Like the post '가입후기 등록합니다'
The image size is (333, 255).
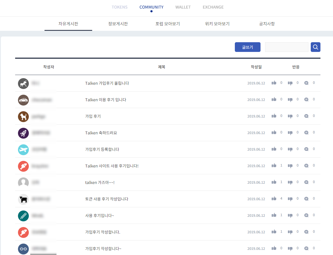click(274, 149)
